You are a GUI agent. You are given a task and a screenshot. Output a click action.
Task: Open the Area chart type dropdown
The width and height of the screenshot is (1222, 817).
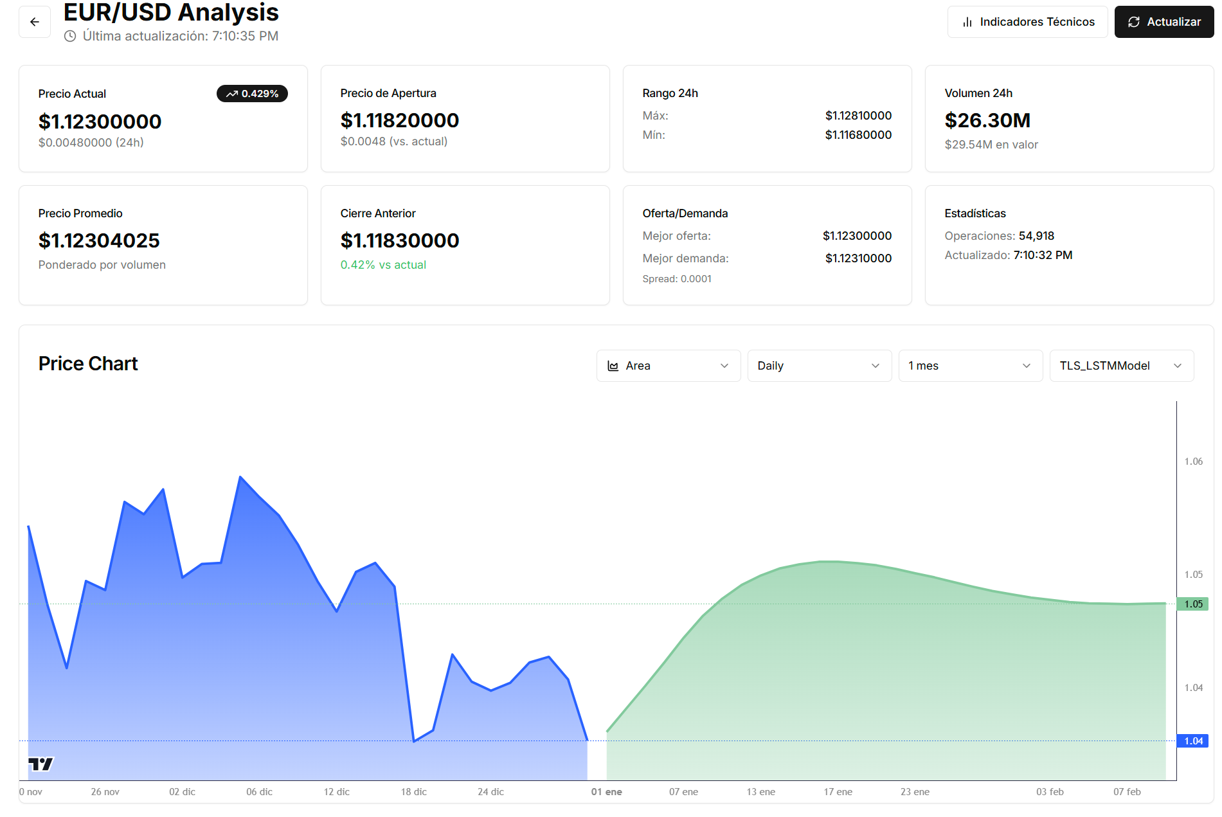[669, 366]
